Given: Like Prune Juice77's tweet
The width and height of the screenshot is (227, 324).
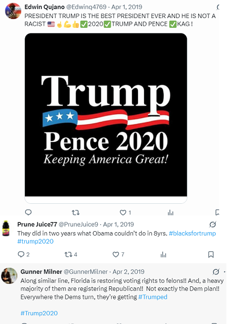Looking at the screenshot, I should (x=118, y=254).
